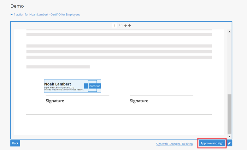Click the Back button

15,143
